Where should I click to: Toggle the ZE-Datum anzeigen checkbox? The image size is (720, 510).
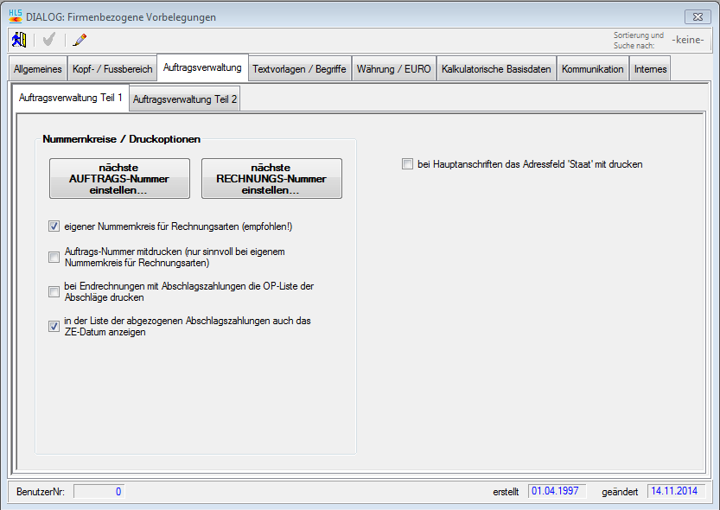pos(54,326)
